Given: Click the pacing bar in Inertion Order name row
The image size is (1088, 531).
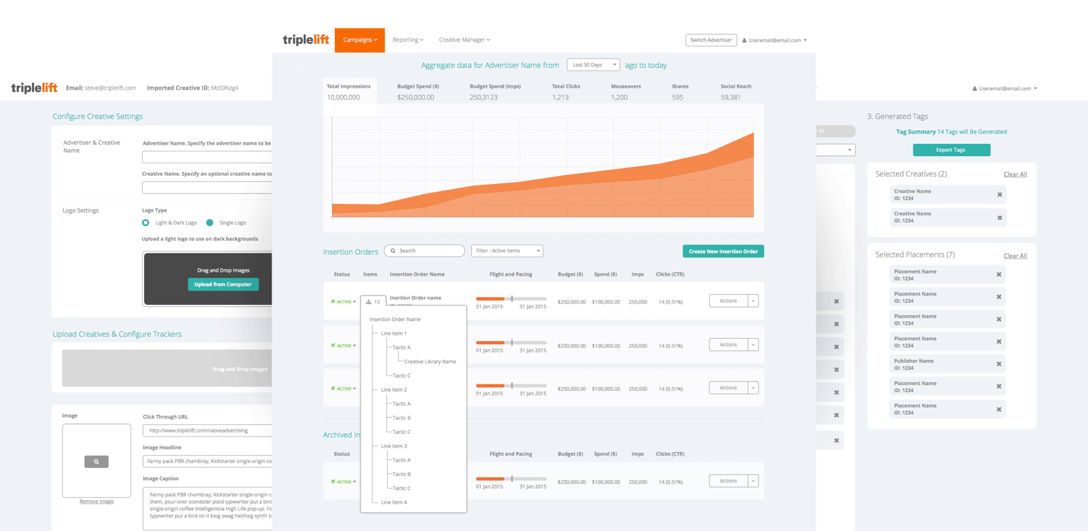Looking at the screenshot, I should (511, 299).
